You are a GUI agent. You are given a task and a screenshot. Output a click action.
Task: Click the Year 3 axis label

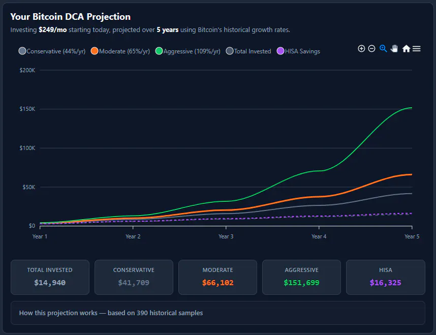(226, 236)
